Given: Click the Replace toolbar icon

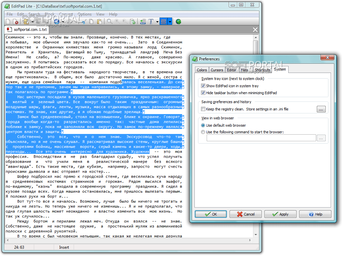Looking at the screenshot, I should point(132,21).
